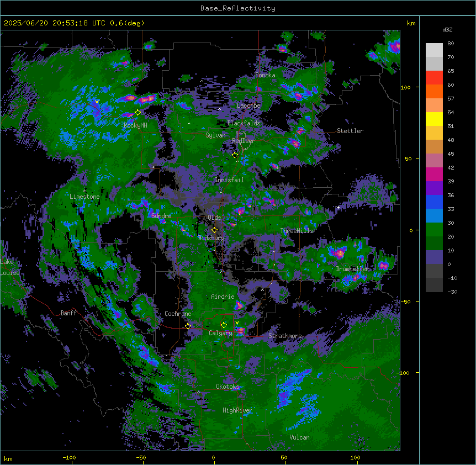The image size is (476, 465).
Task: Click the Base_Reflectivity title
Action: tap(237, 8)
